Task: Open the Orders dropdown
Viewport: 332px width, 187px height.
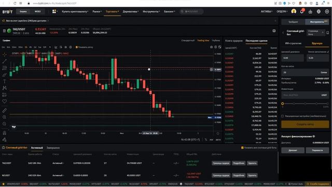Action: [x=282, y=11]
